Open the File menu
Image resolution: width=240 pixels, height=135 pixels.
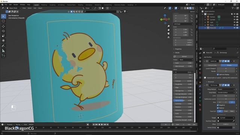point(6,5)
